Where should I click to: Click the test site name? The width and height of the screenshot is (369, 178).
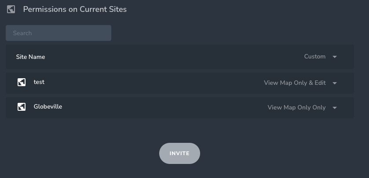39,82
